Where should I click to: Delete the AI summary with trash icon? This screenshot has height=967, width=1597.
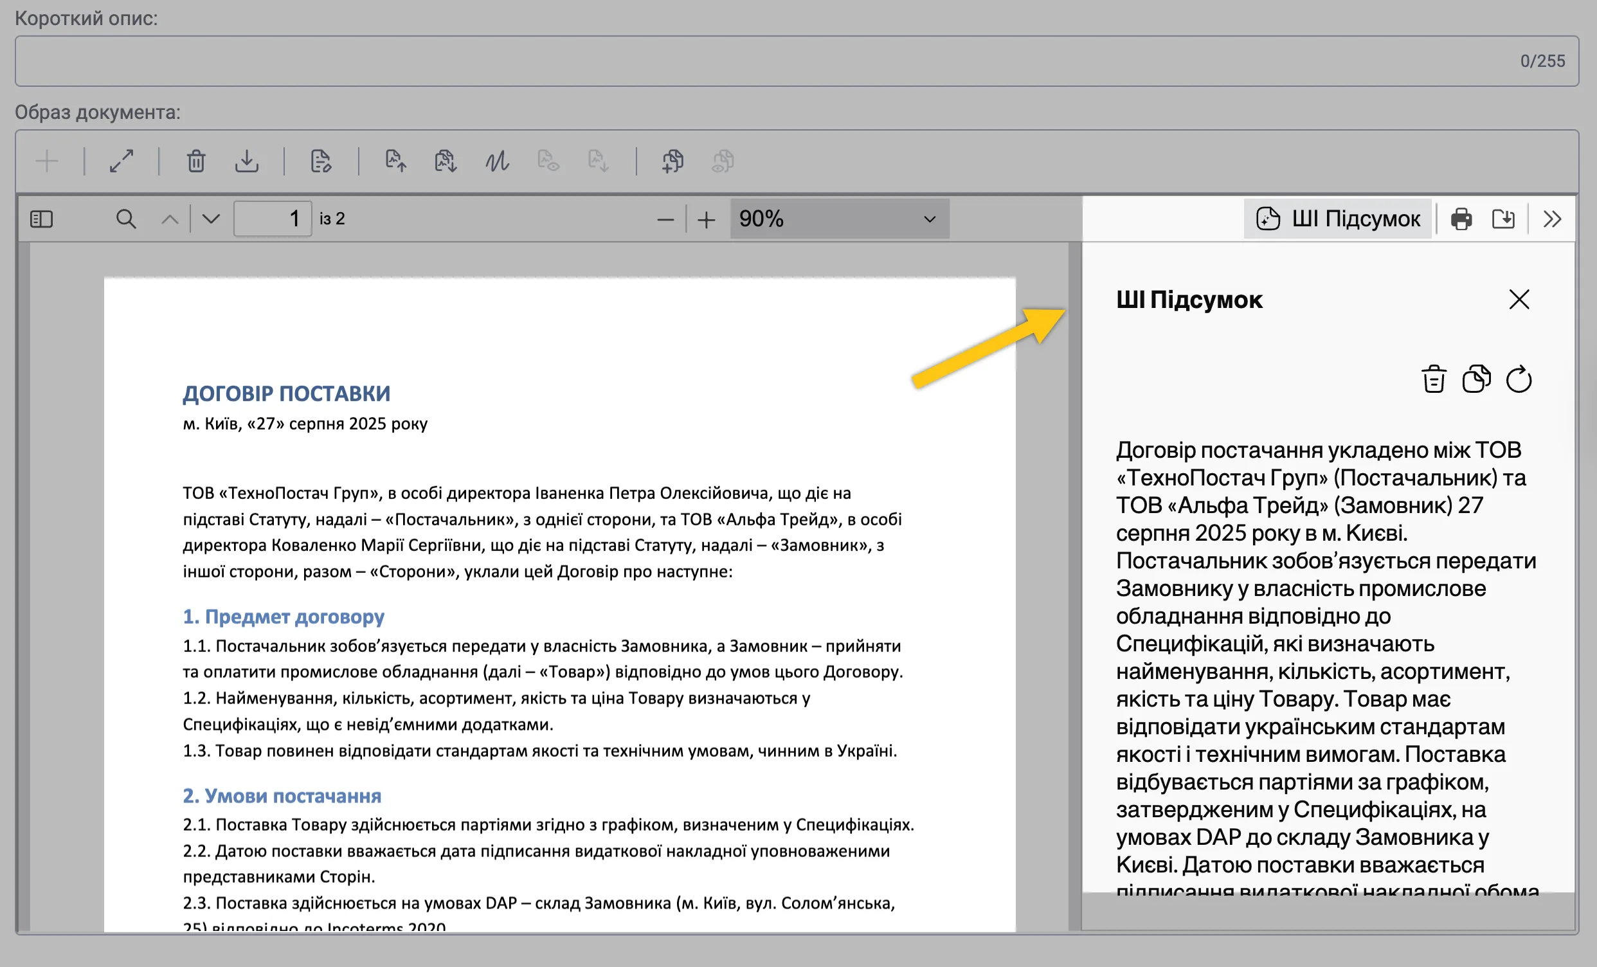coord(1434,380)
